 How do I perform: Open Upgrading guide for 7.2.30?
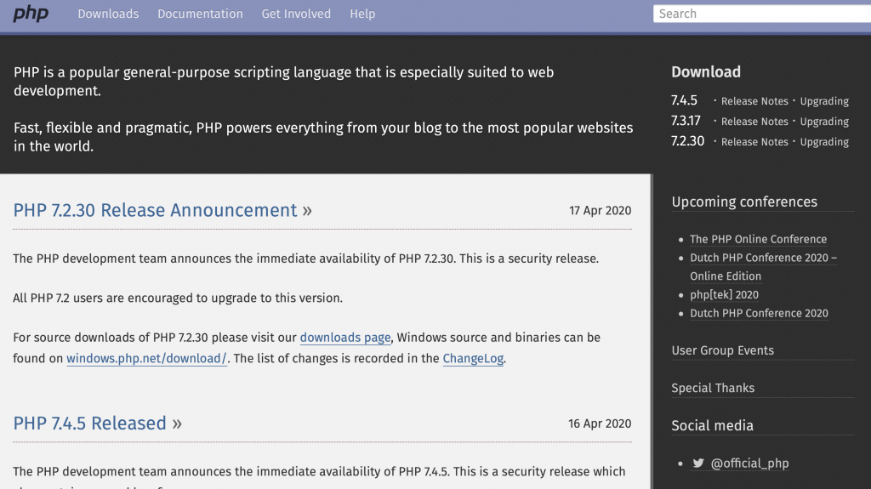point(824,142)
